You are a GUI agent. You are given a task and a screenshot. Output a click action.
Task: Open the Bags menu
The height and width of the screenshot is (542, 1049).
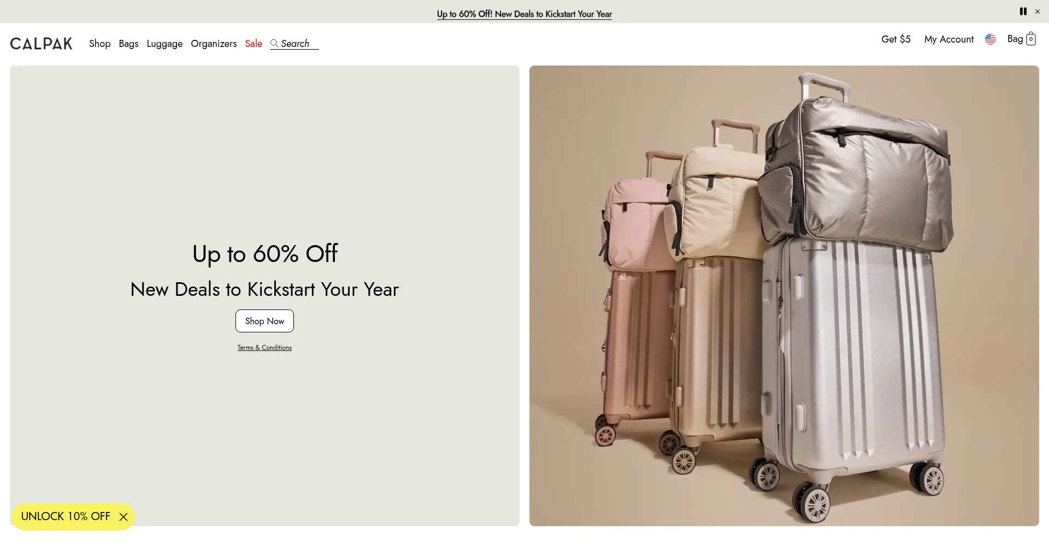coord(128,44)
